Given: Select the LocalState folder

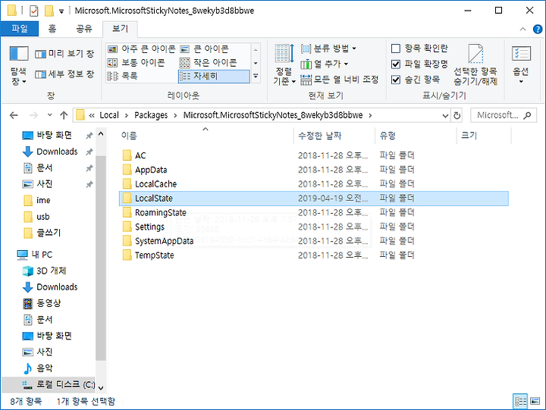Looking at the screenshot, I should tap(313, 199).
